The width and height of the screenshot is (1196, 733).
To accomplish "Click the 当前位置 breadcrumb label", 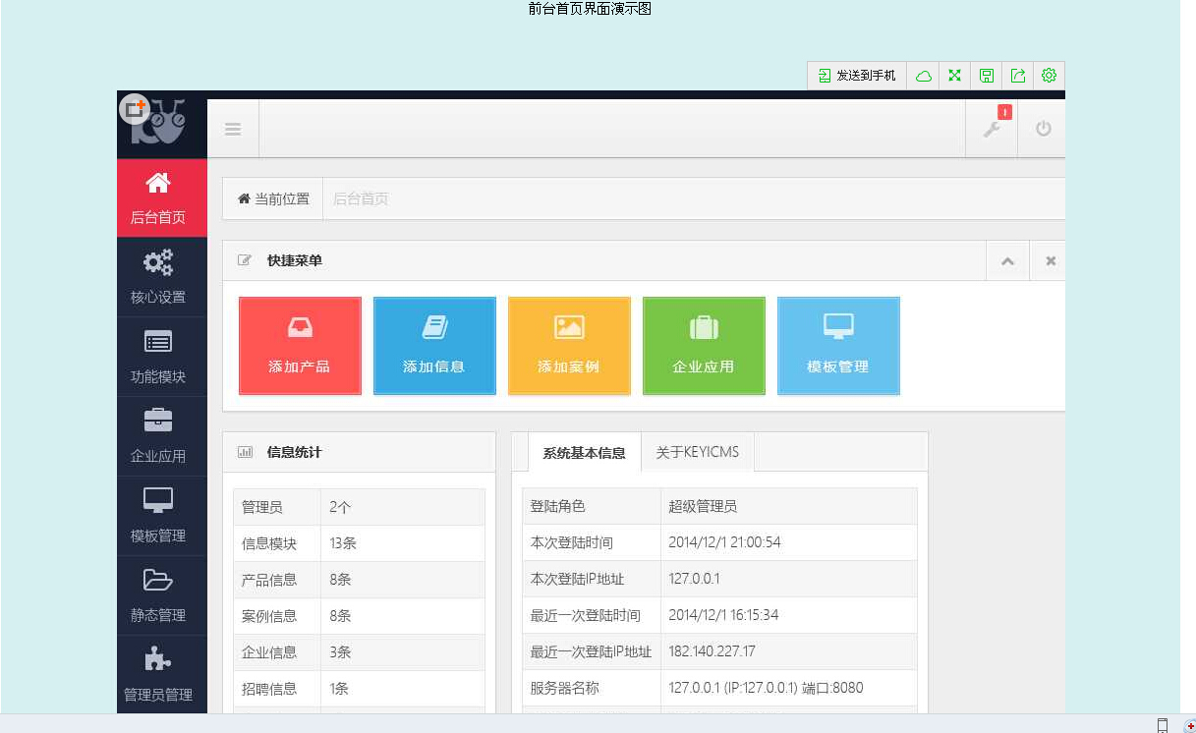I will click(282, 198).
